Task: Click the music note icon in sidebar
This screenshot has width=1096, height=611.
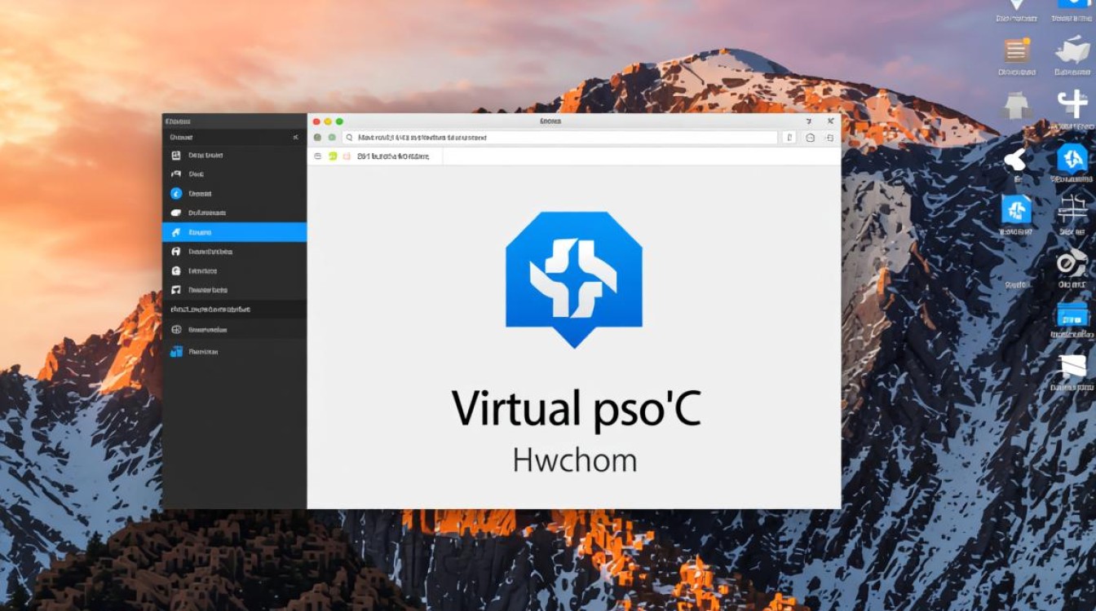Action: pyautogui.click(x=175, y=290)
